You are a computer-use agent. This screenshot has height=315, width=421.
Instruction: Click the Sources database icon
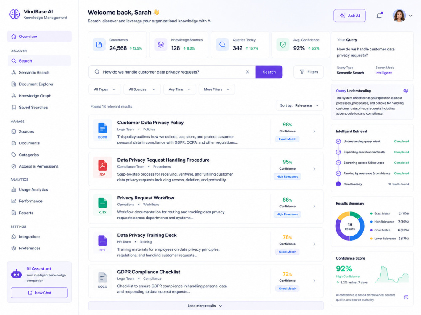[x=14, y=131]
